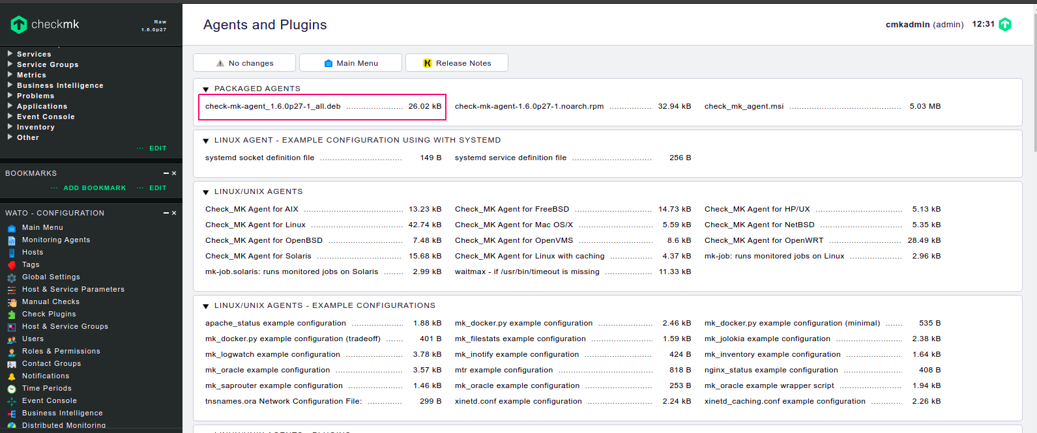Minimize the Bookmarks snapin
The width and height of the screenshot is (1037, 433).
pyautogui.click(x=166, y=173)
